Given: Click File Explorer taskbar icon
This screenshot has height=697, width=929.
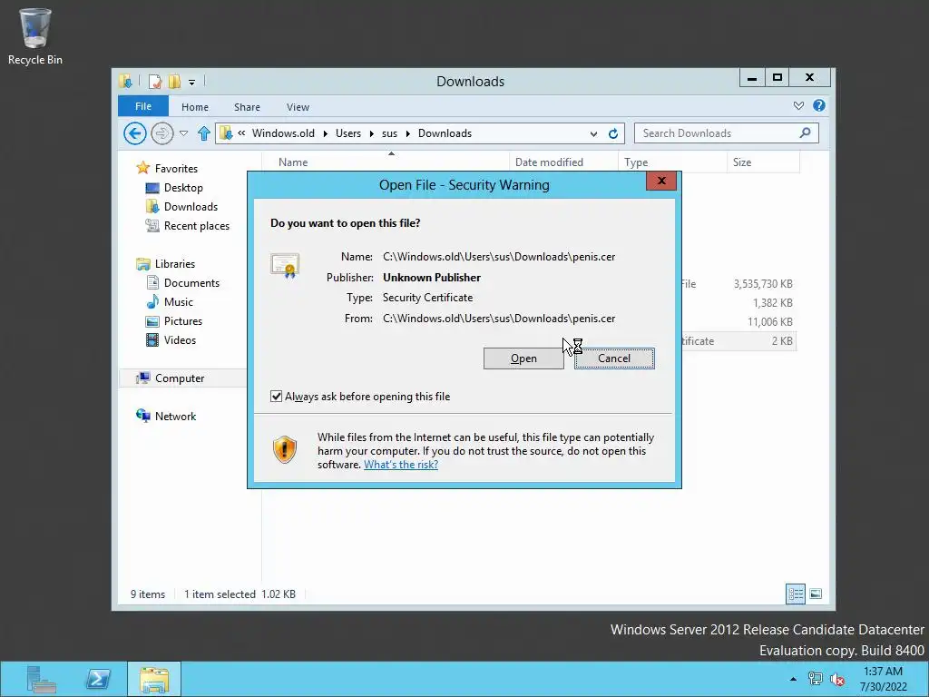Looking at the screenshot, I should (x=154, y=679).
